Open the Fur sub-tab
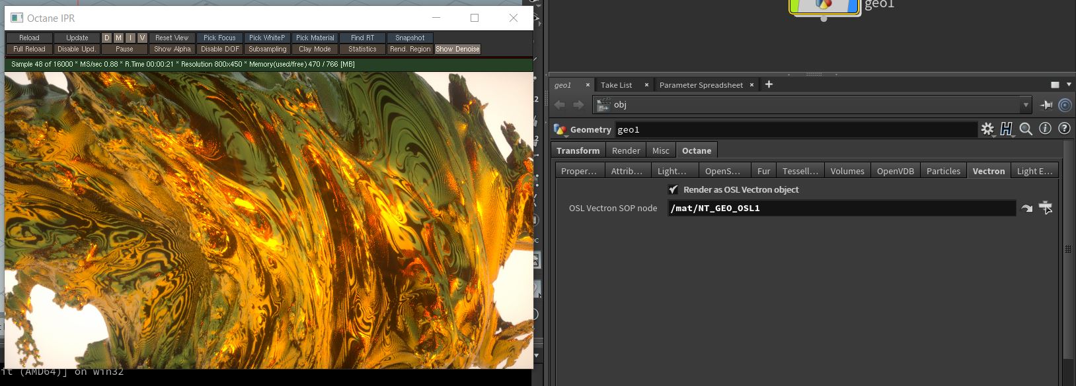This screenshot has height=386, width=1076. coord(764,171)
